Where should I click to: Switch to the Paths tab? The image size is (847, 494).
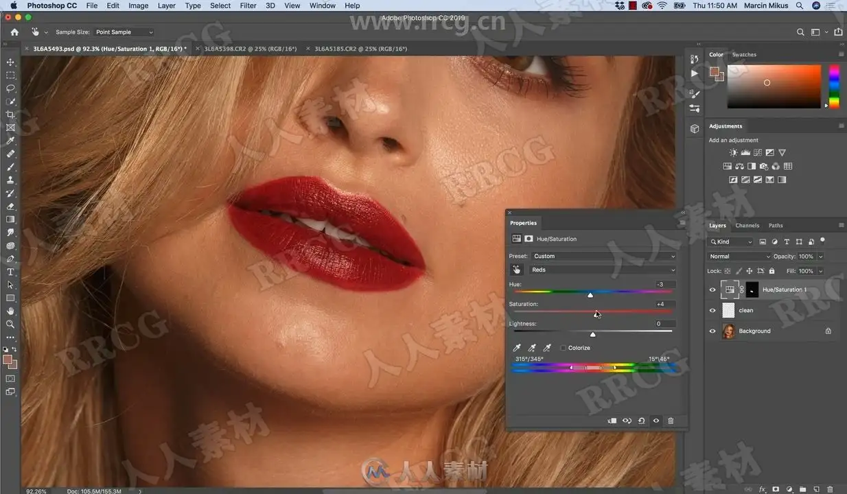(776, 225)
